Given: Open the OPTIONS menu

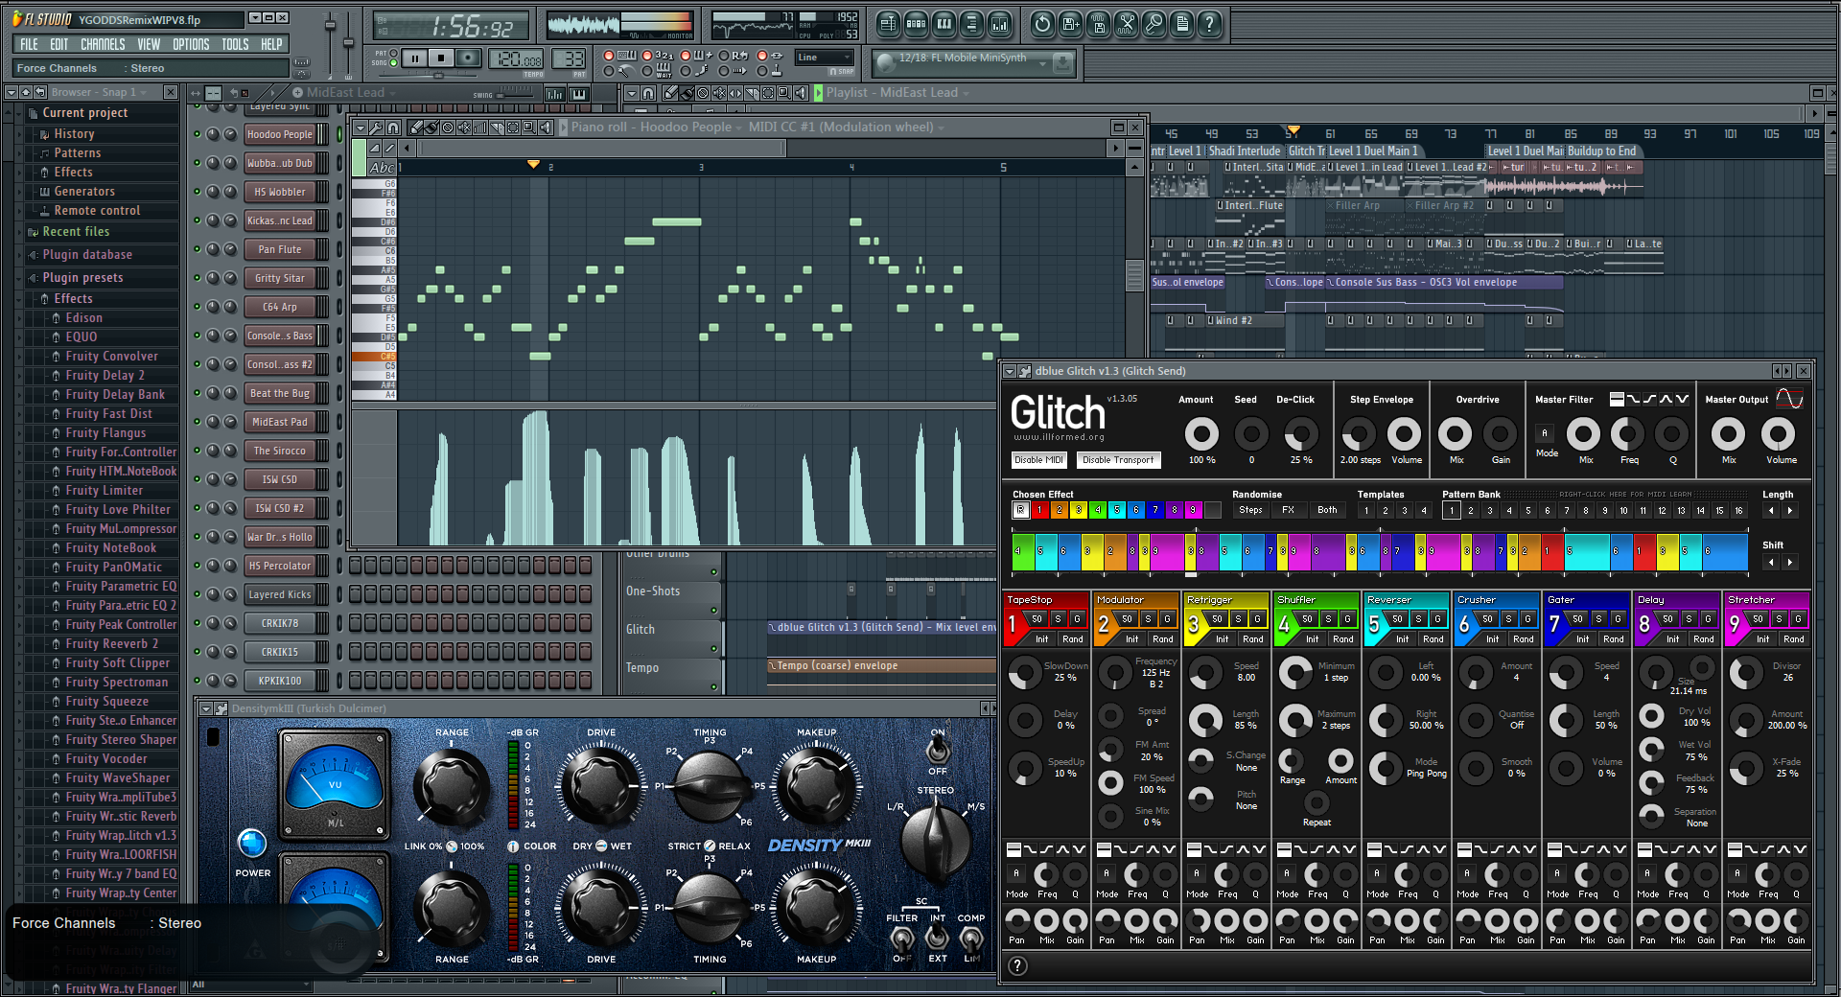Looking at the screenshot, I should [190, 44].
